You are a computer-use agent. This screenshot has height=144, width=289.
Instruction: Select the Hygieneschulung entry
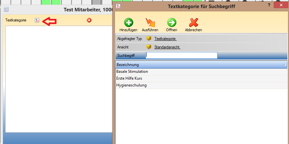131,85
